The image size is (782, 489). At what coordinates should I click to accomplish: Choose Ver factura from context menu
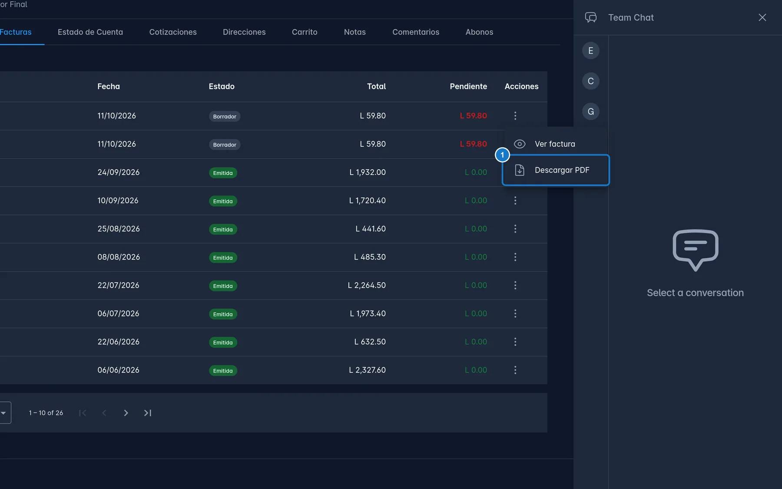(x=556, y=144)
